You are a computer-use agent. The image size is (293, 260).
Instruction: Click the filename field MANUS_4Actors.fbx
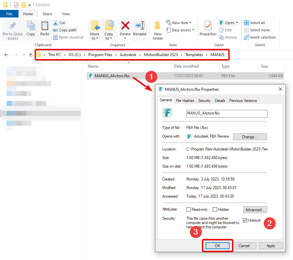[x=227, y=114]
